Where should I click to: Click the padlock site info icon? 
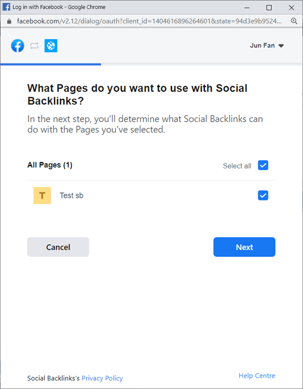(x=9, y=21)
